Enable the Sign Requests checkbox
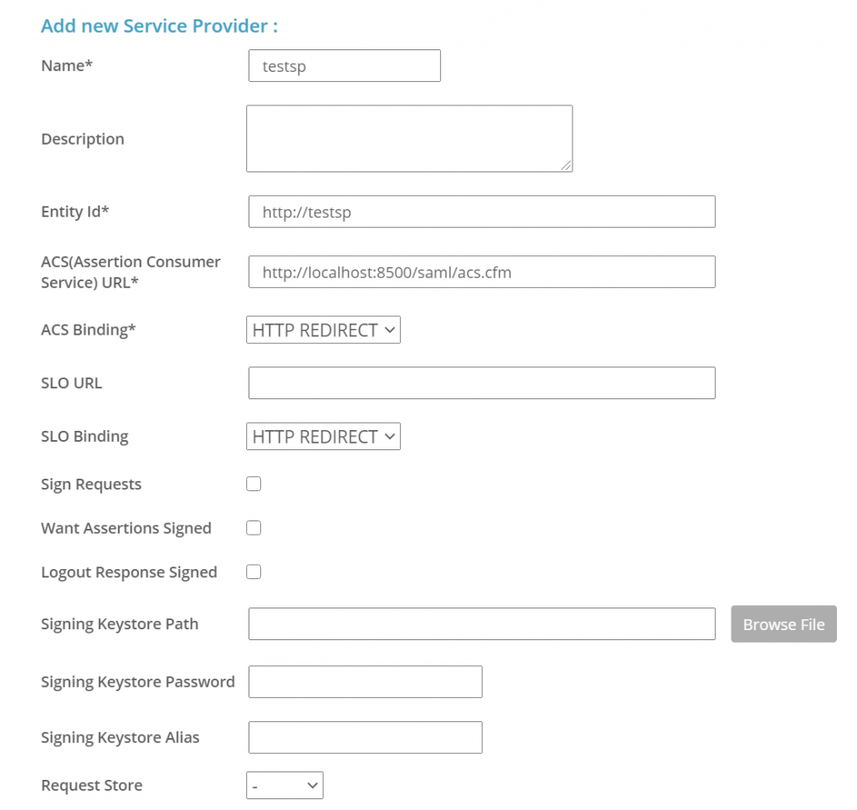857x810 pixels. [x=254, y=484]
